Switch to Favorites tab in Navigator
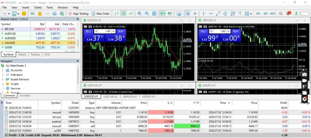 (25, 96)
